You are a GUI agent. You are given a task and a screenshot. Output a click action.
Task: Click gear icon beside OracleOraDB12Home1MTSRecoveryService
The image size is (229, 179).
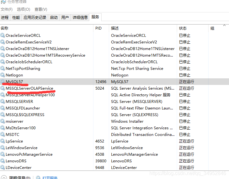pos(3,55)
